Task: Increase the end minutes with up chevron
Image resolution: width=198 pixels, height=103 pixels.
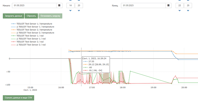Action: tap(188, 0)
